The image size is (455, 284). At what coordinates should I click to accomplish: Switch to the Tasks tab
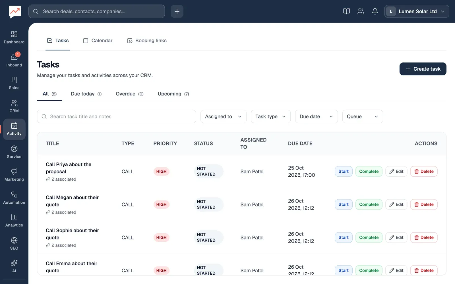tap(58, 41)
